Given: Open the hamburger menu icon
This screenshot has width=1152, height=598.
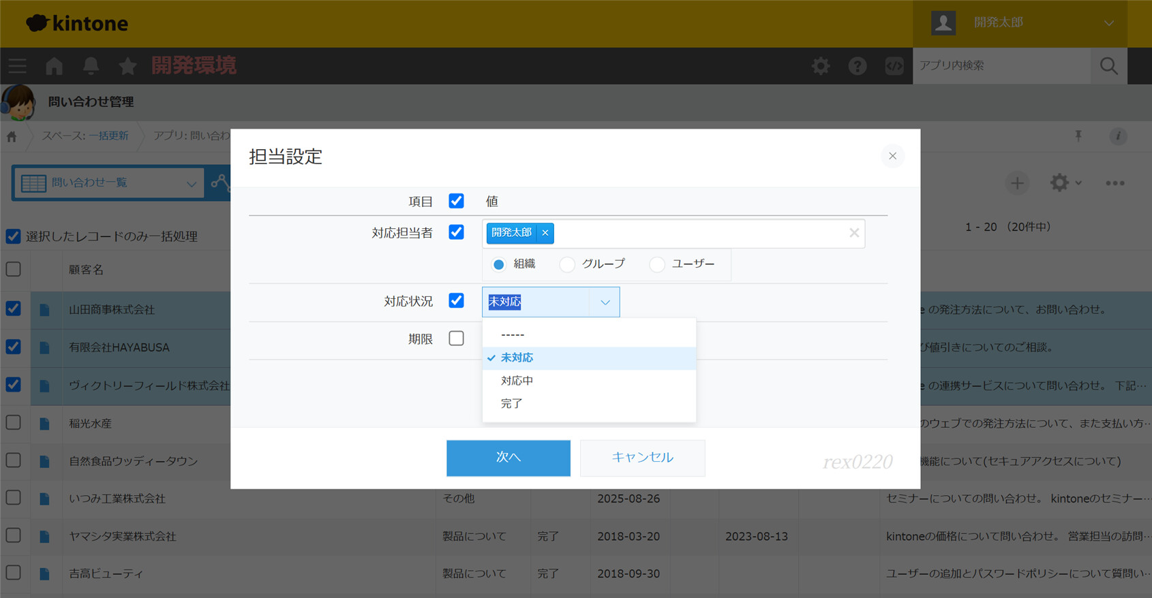Looking at the screenshot, I should (x=18, y=66).
